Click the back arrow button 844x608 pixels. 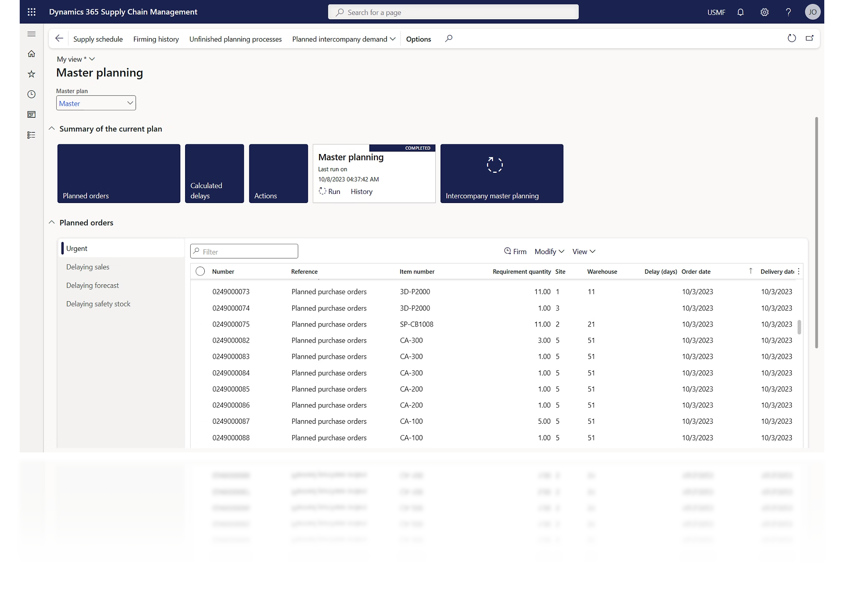pyautogui.click(x=59, y=39)
